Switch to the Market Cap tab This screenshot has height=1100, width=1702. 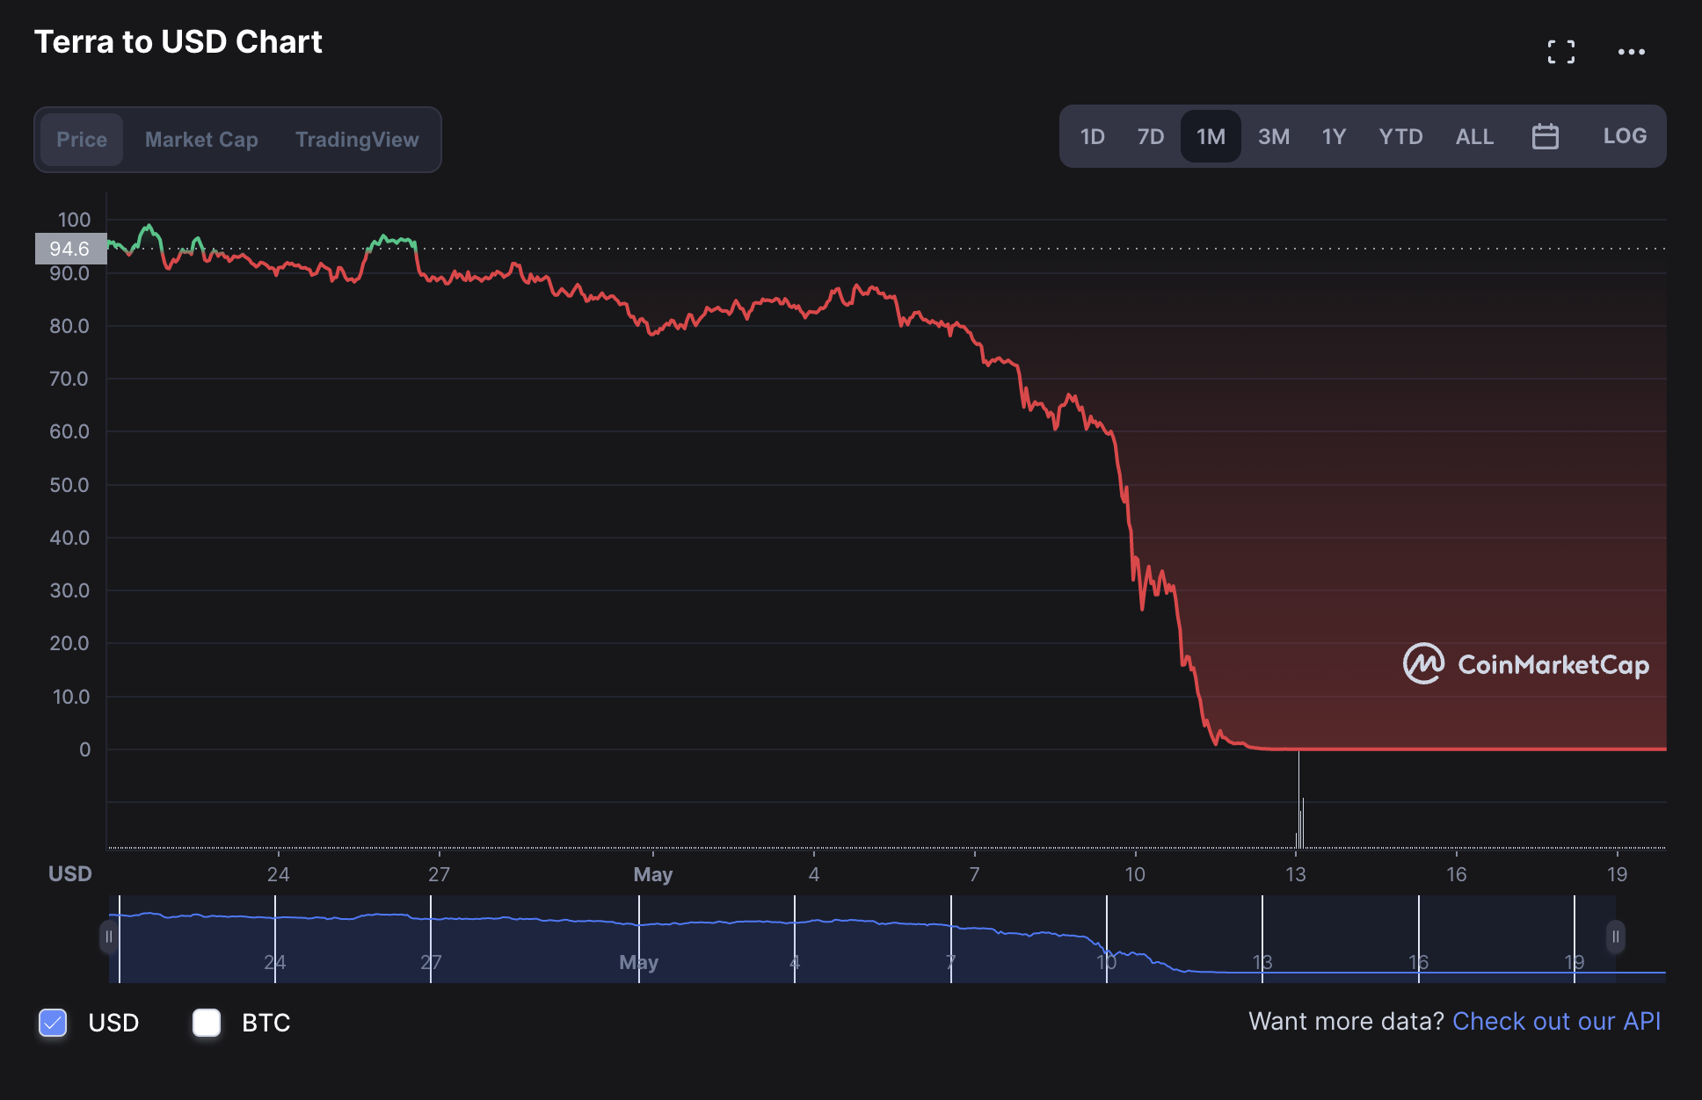[201, 140]
